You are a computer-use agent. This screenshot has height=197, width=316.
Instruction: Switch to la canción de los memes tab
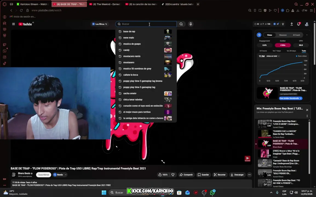pyautogui.click(x=141, y=4)
